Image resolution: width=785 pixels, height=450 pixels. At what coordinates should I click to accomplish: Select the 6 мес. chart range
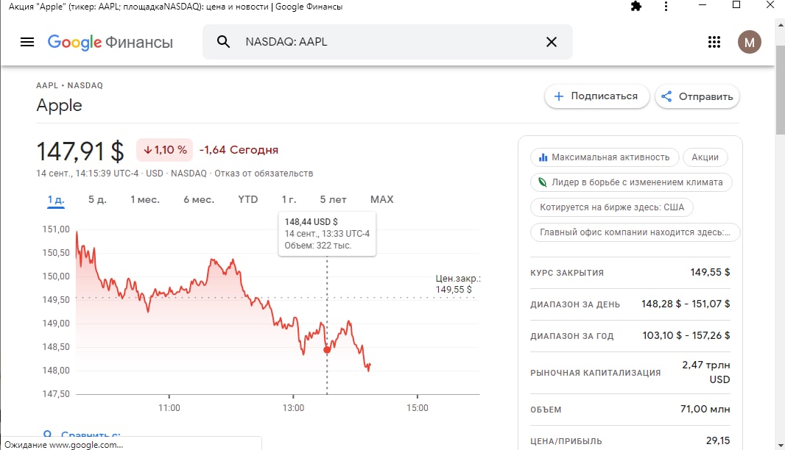199,199
